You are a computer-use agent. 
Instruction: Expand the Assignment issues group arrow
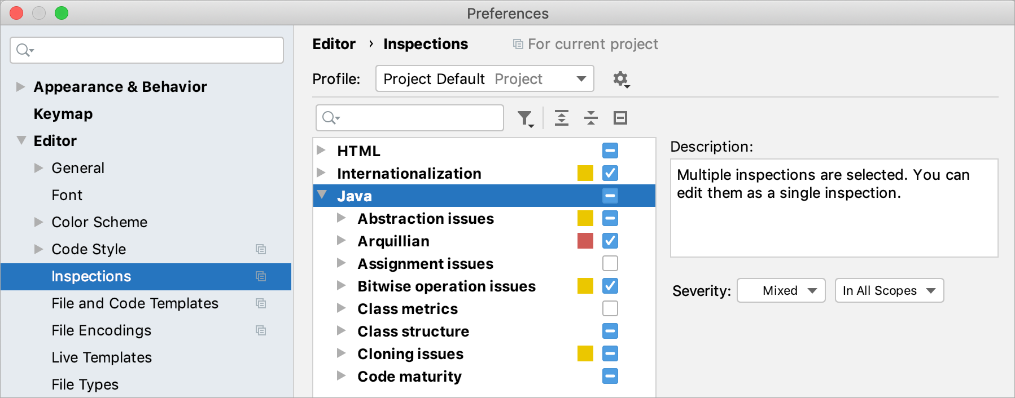[341, 263]
